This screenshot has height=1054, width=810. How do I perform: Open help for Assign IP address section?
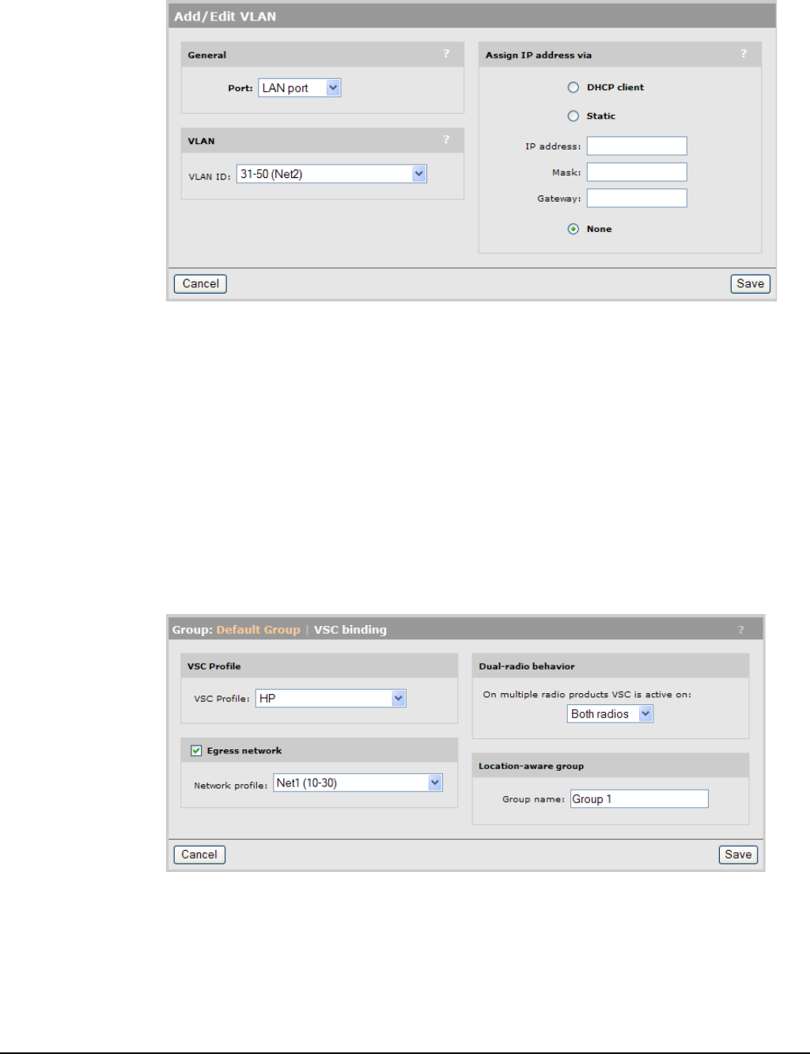(744, 54)
